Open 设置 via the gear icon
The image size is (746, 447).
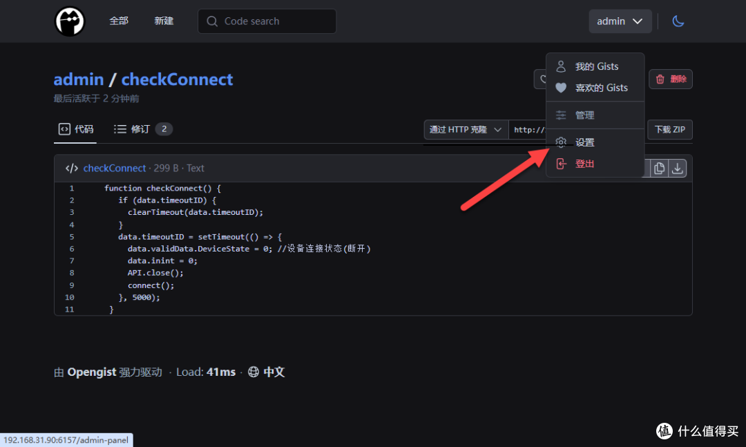561,142
